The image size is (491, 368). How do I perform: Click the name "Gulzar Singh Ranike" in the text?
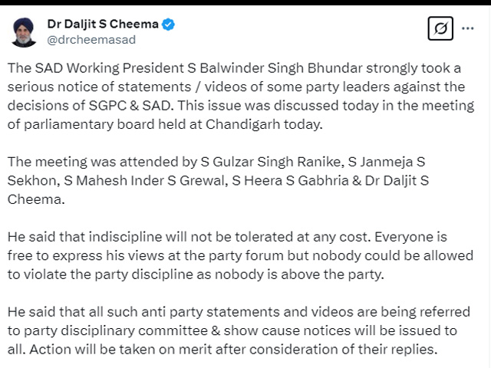coord(276,162)
